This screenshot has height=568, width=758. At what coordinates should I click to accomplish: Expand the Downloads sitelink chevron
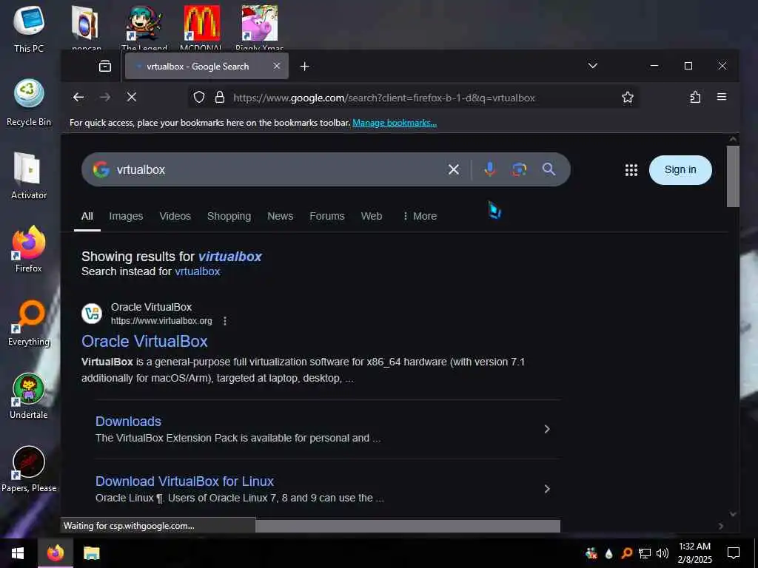pyautogui.click(x=547, y=429)
